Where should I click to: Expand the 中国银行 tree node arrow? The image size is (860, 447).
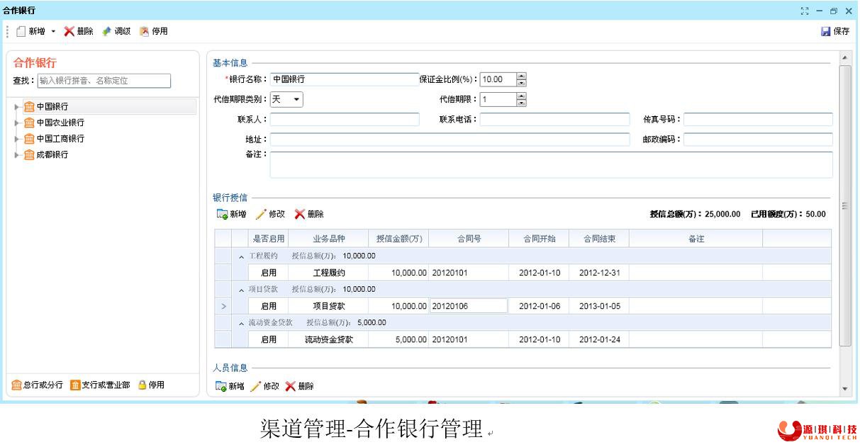point(17,107)
